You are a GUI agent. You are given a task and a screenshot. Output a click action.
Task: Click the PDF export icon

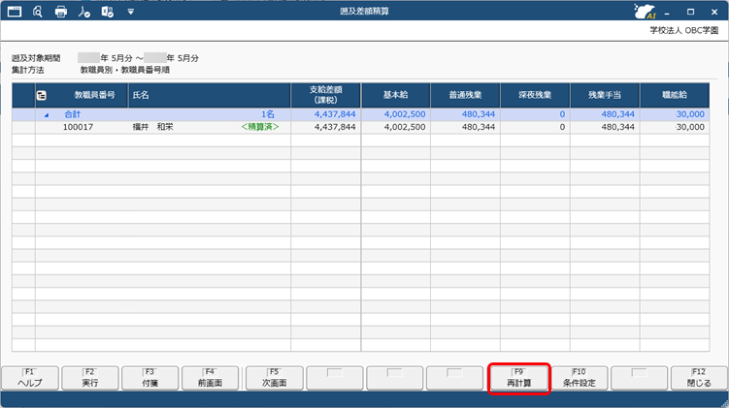click(x=84, y=12)
